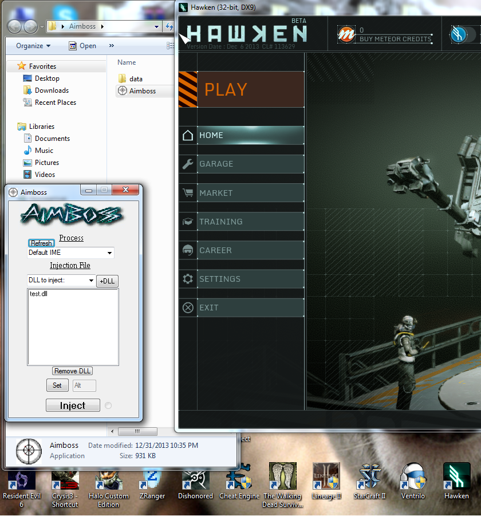Click the Explorer refresh address icon
Screen dimensions: 481x516
[169, 26]
